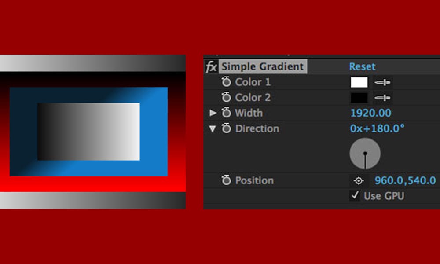
Task: Click the fx effect badge icon
Action: point(212,66)
